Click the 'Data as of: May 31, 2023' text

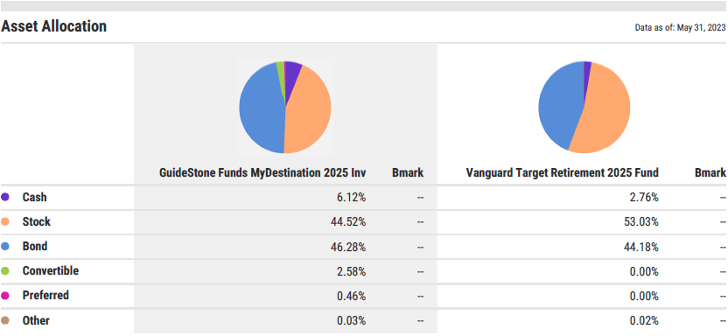coord(680,28)
